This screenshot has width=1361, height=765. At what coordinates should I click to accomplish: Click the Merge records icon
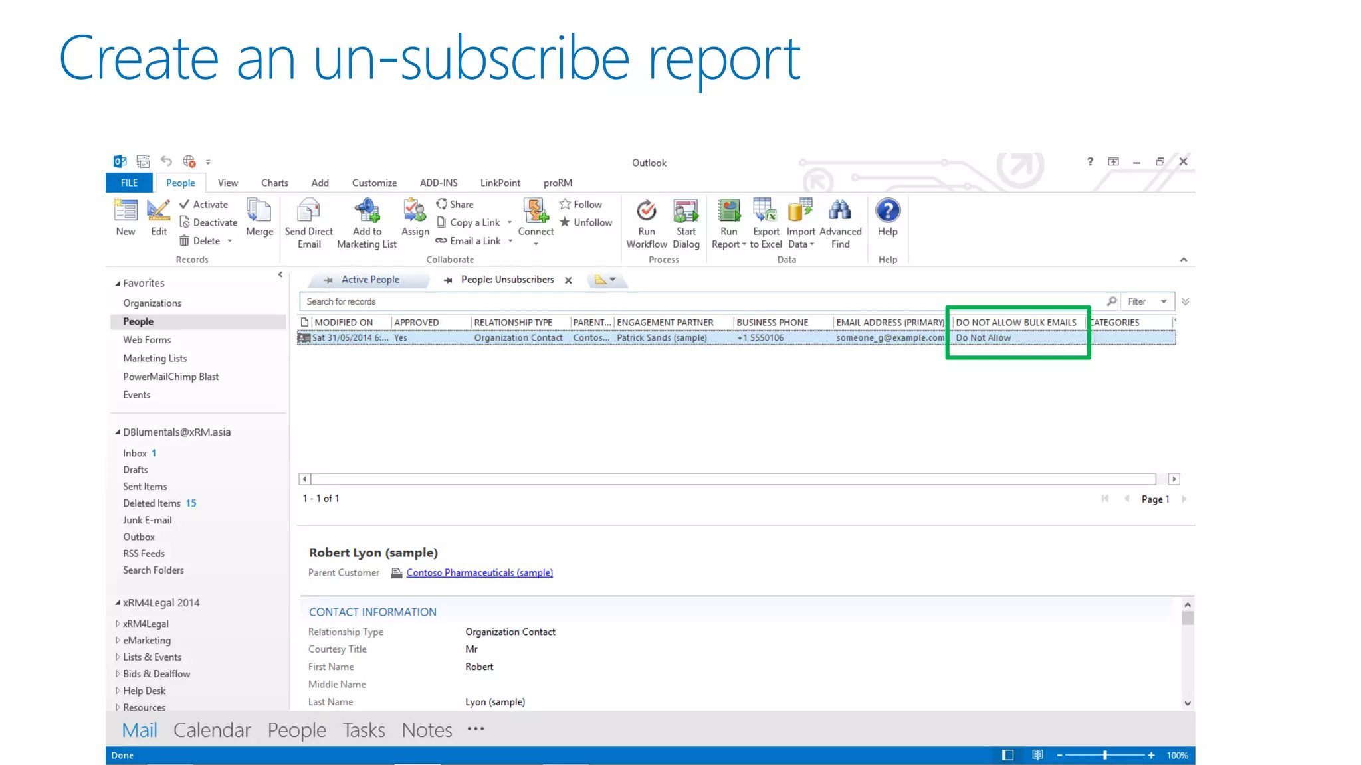(259, 210)
